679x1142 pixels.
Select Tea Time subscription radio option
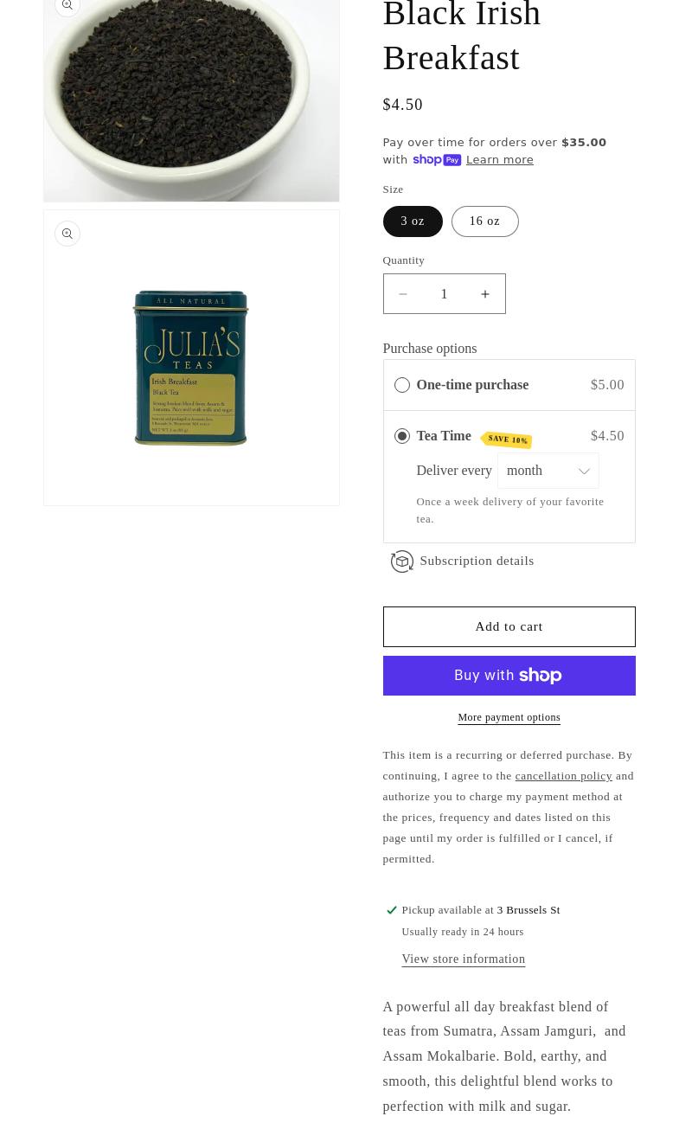point(401,436)
